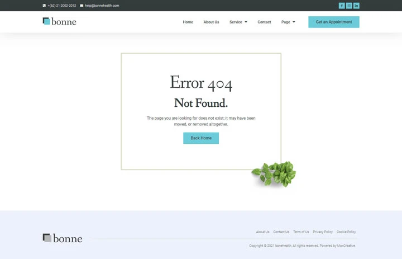This screenshot has width=402, height=259.
Task: Open the Instagram social icon
Action: click(x=349, y=6)
